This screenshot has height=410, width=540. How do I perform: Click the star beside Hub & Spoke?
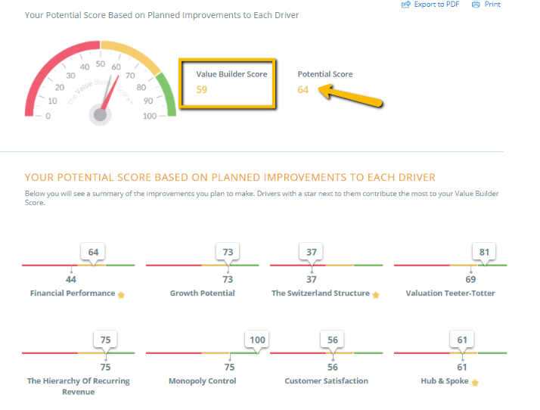pyautogui.click(x=475, y=383)
